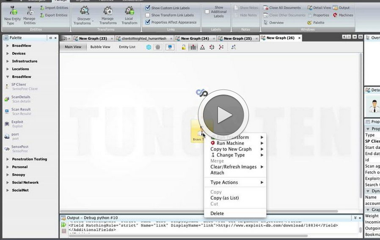Click the New Entity Type icon
The image size is (380, 240).
tap(12, 11)
